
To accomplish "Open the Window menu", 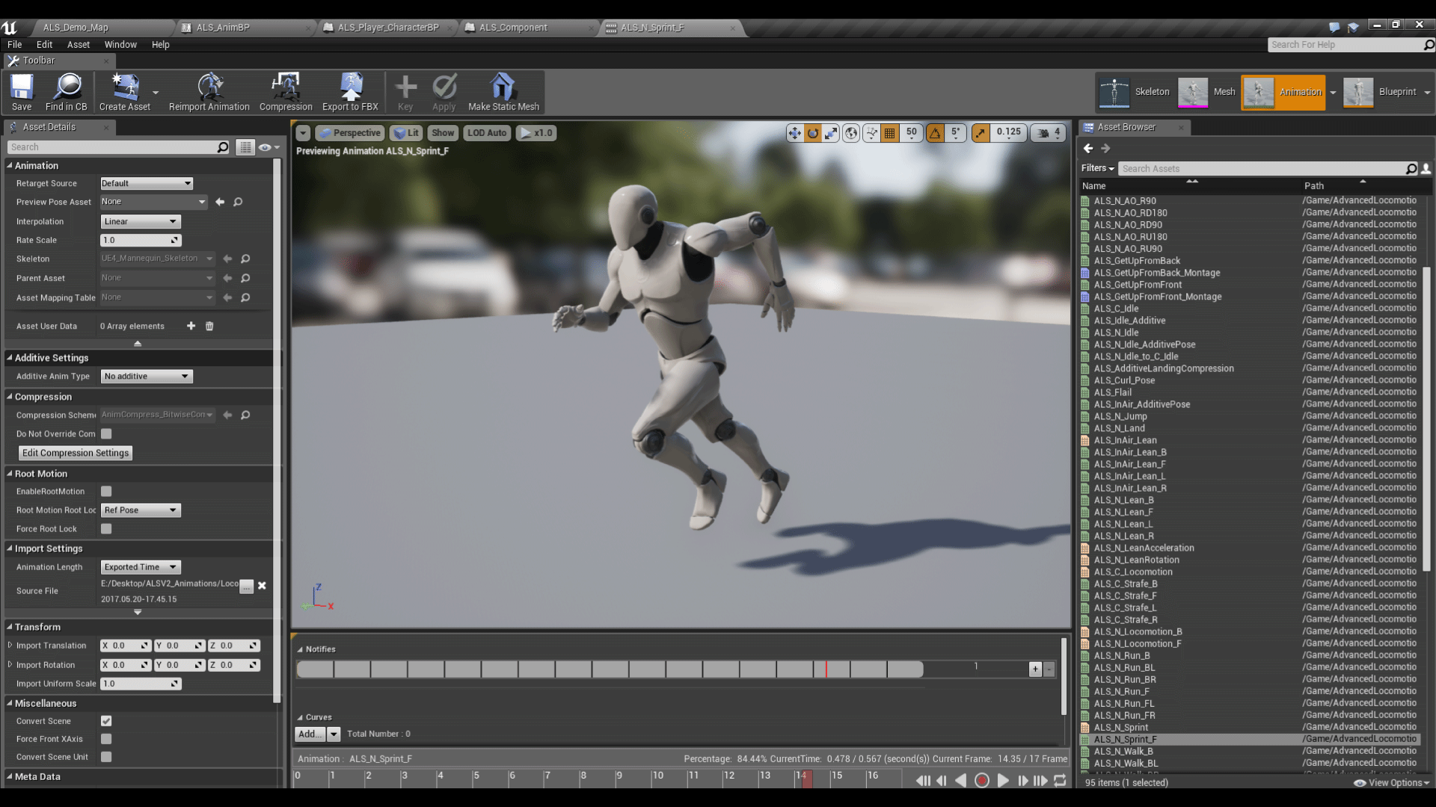I will [120, 45].
